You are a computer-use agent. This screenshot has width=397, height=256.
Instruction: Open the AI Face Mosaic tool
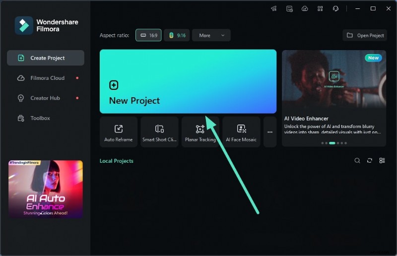(x=241, y=132)
